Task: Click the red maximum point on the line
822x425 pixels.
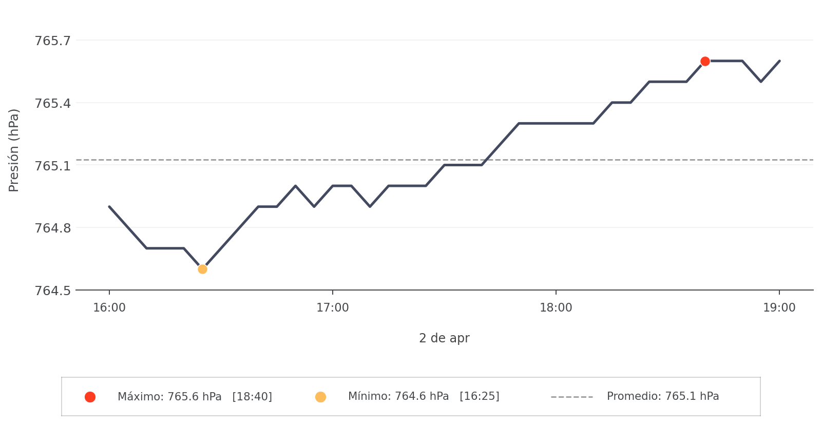Action: [x=705, y=61]
